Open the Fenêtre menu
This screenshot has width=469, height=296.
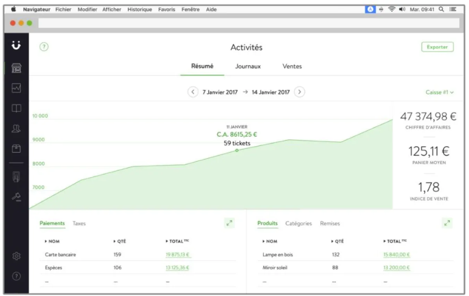pyautogui.click(x=190, y=9)
